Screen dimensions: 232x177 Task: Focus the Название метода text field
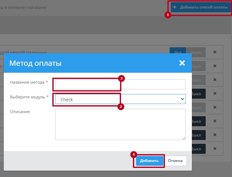[120, 84]
